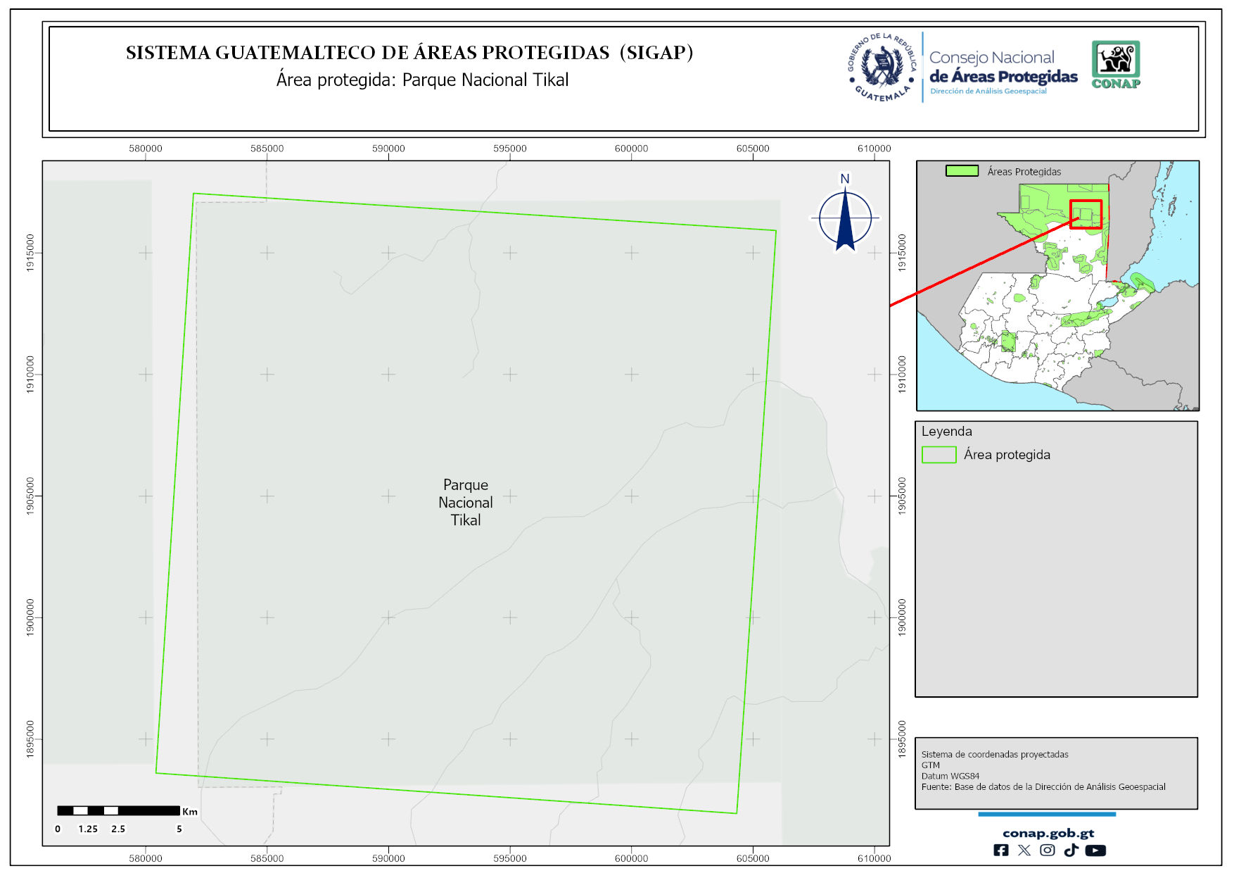Click the Leyenda heading

pos(946,432)
